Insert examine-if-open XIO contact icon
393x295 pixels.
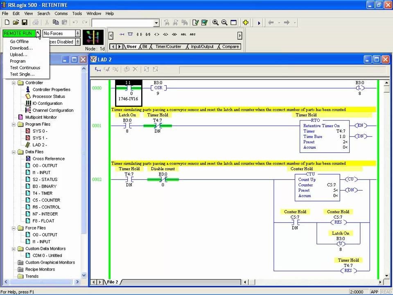click(148, 34)
